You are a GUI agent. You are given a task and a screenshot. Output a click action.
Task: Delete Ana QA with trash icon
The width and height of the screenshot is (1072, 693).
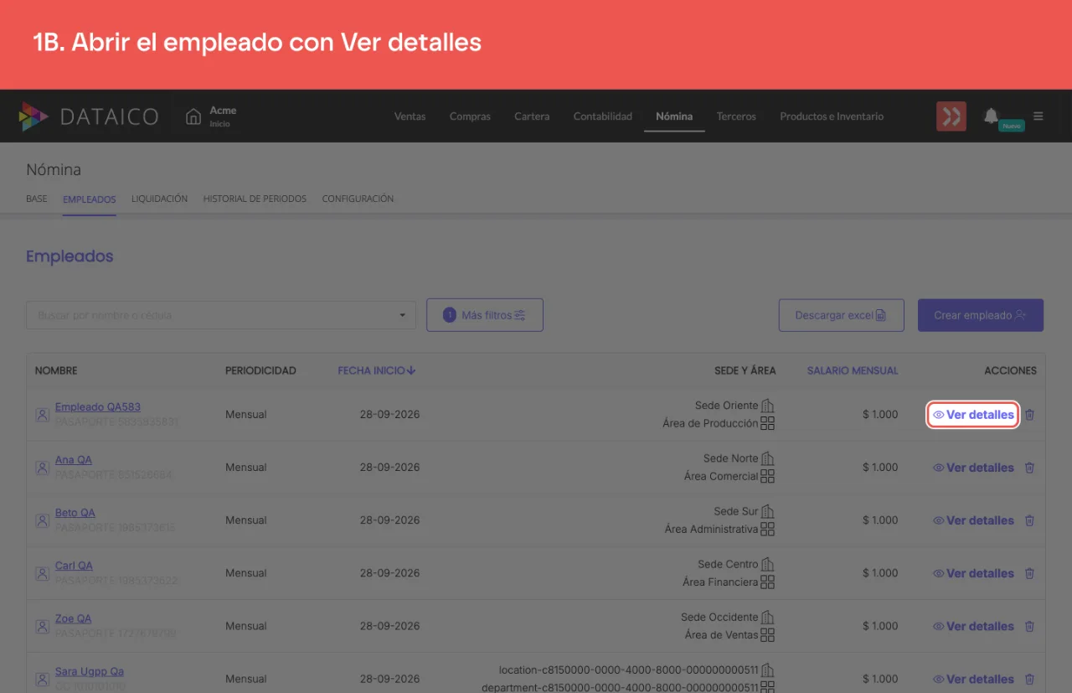point(1030,468)
